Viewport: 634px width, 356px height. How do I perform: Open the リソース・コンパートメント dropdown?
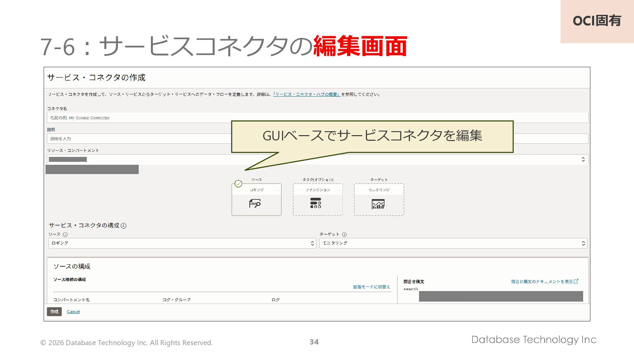tap(318, 160)
